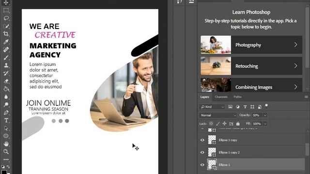Open the Opacity slider dropdown arrow
This screenshot has height=174, width=310.
click(x=265, y=115)
